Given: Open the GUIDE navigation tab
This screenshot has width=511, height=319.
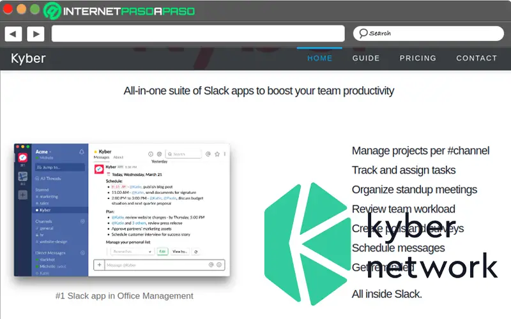Looking at the screenshot, I should [366, 58].
